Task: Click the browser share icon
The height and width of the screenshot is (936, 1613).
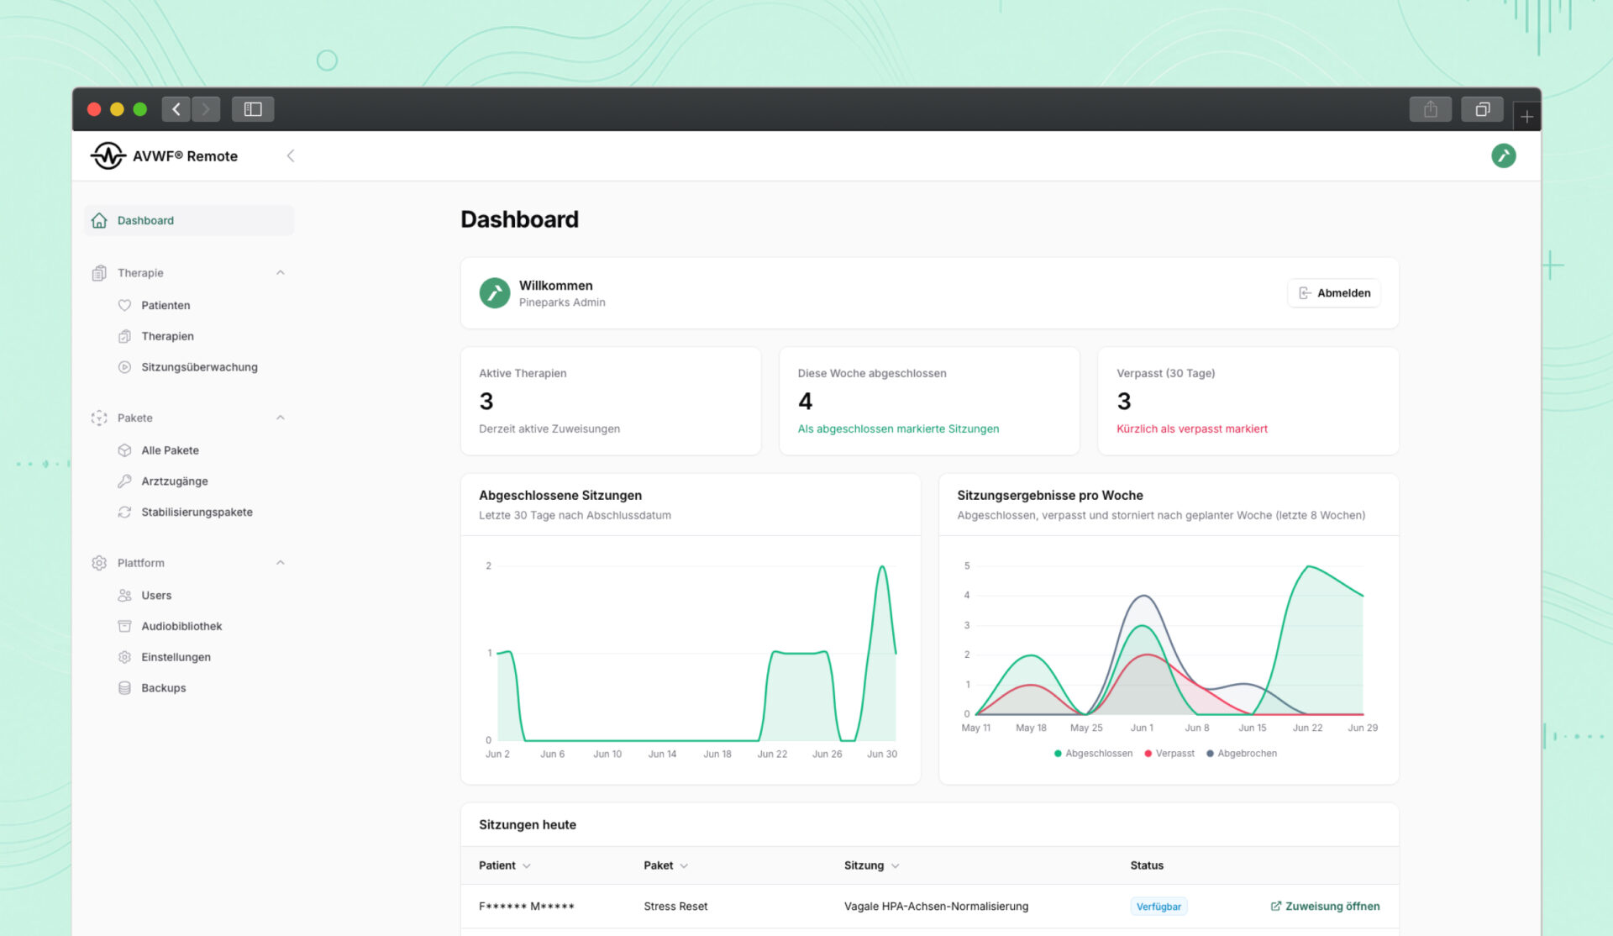Action: [1430, 109]
